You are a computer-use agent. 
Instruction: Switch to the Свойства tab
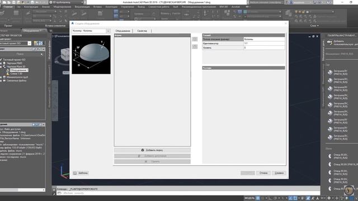[x=142, y=31]
